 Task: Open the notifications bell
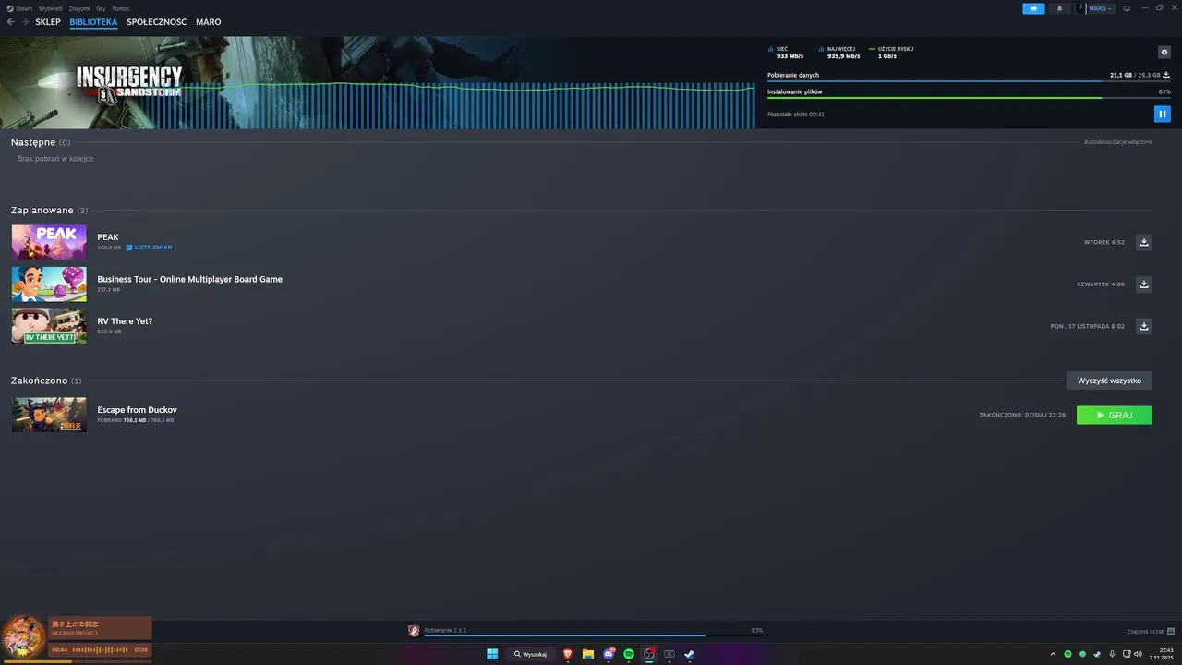point(1059,8)
